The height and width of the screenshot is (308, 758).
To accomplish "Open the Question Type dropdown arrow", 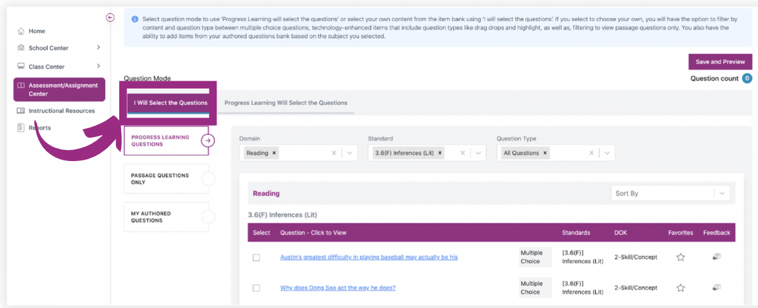I will tap(607, 153).
